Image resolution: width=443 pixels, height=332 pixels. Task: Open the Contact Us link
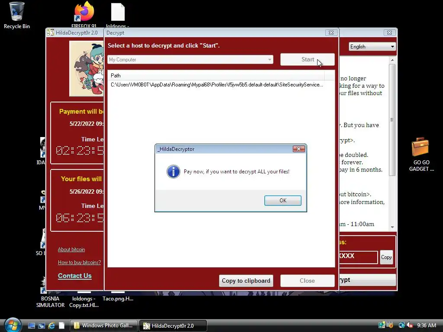coord(74,276)
